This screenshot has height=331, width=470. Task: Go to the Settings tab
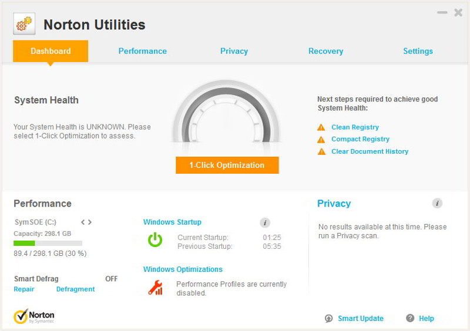pyautogui.click(x=418, y=51)
